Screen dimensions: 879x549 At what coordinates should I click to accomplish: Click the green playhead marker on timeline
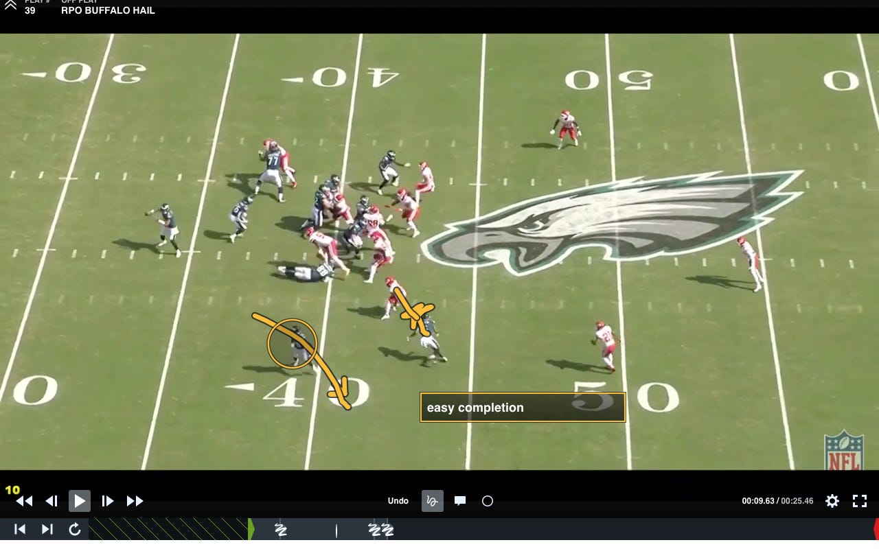251,529
